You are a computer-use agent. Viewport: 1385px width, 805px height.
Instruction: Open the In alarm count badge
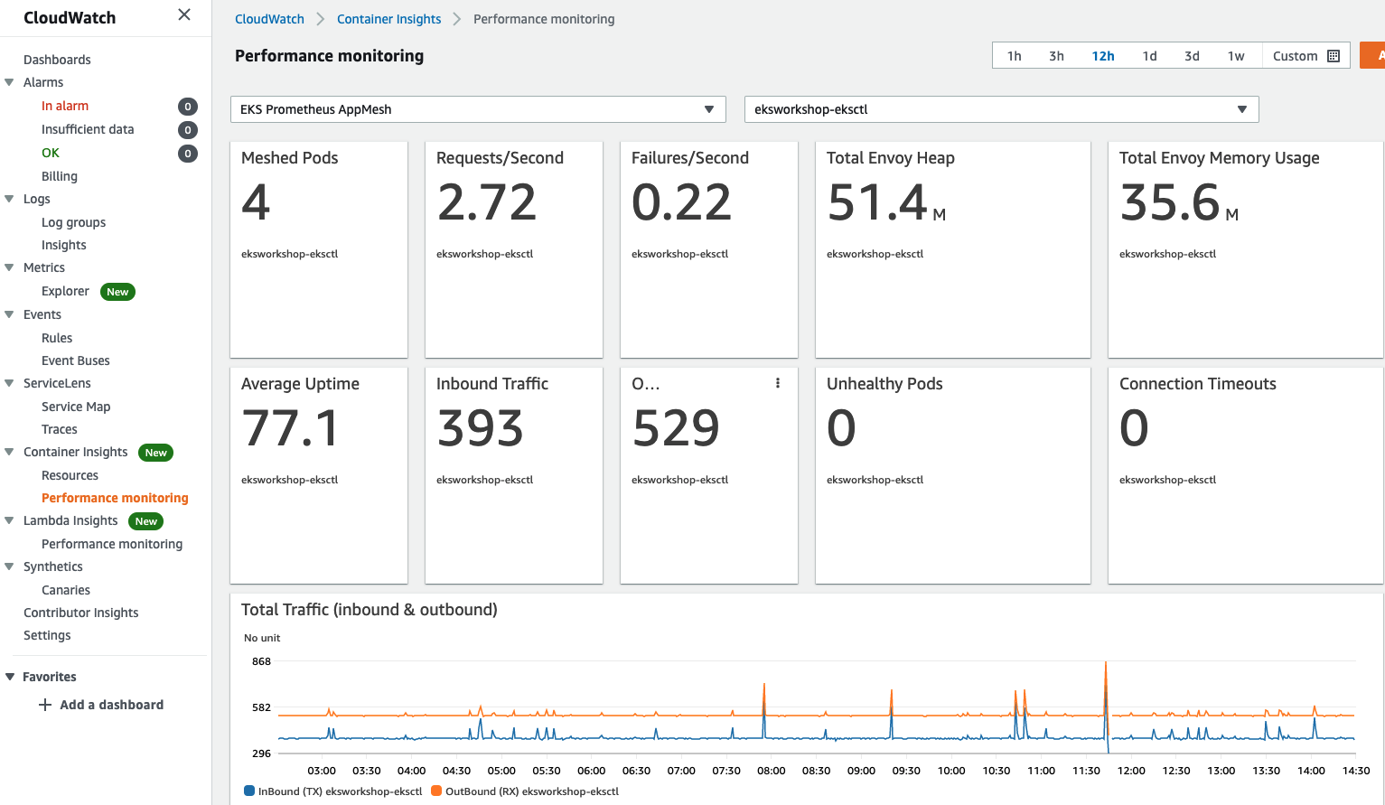click(x=188, y=107)
